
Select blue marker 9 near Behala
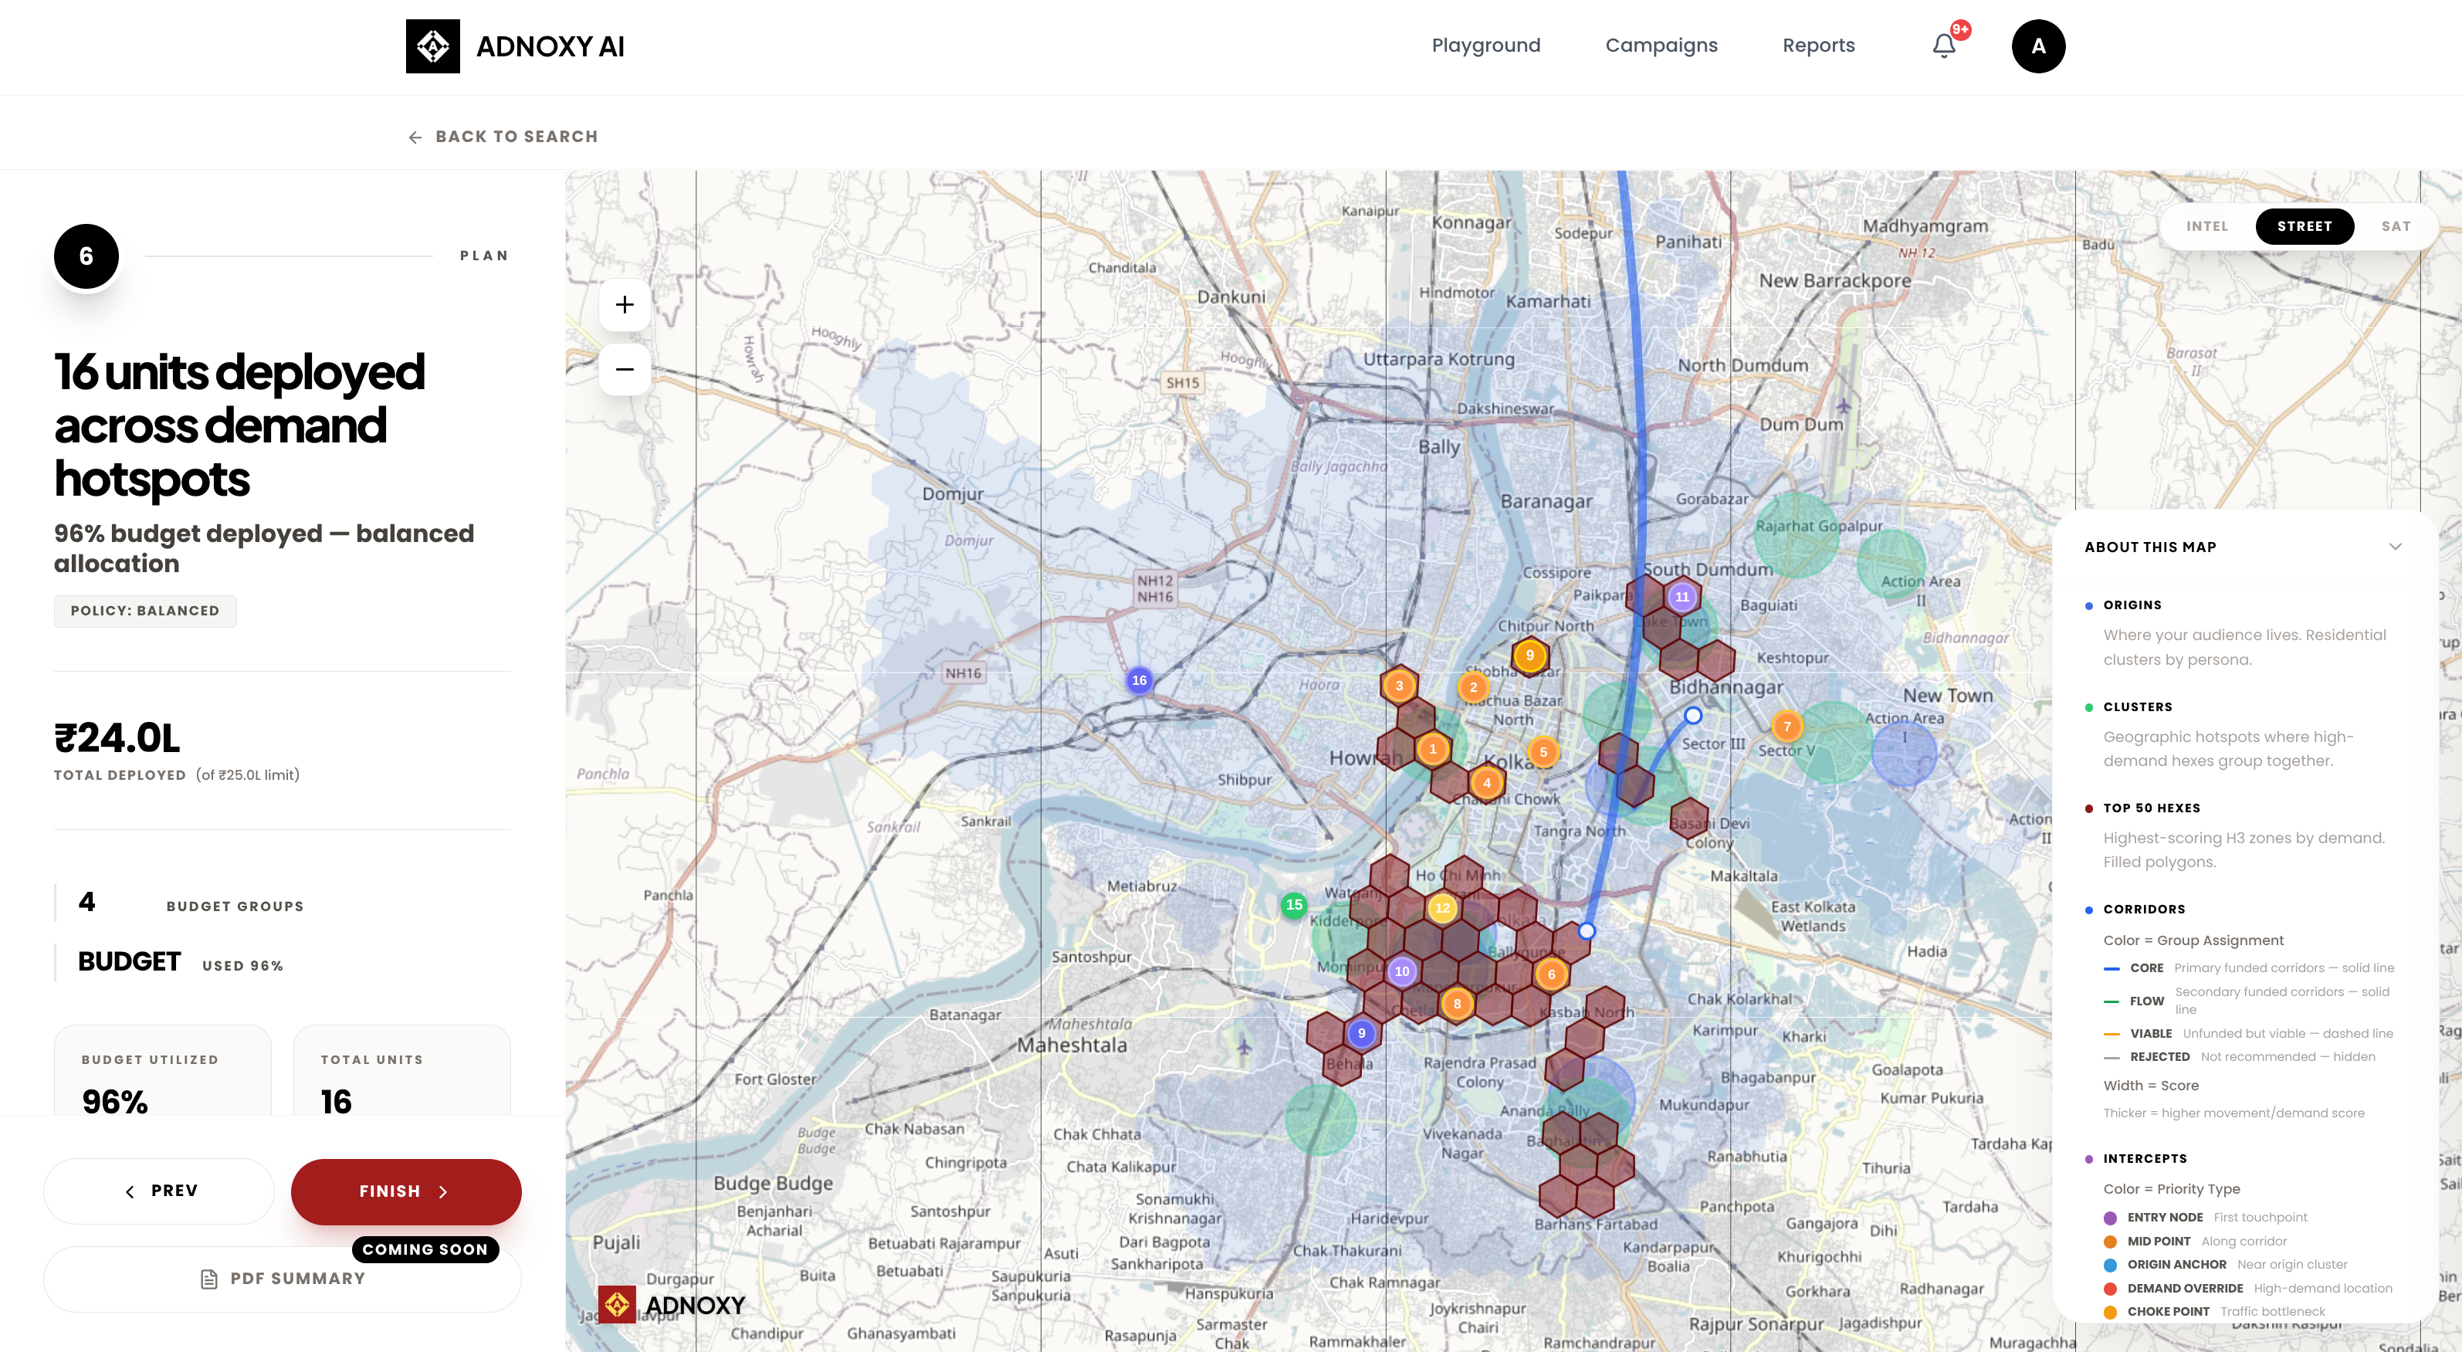[1361, 1032]
